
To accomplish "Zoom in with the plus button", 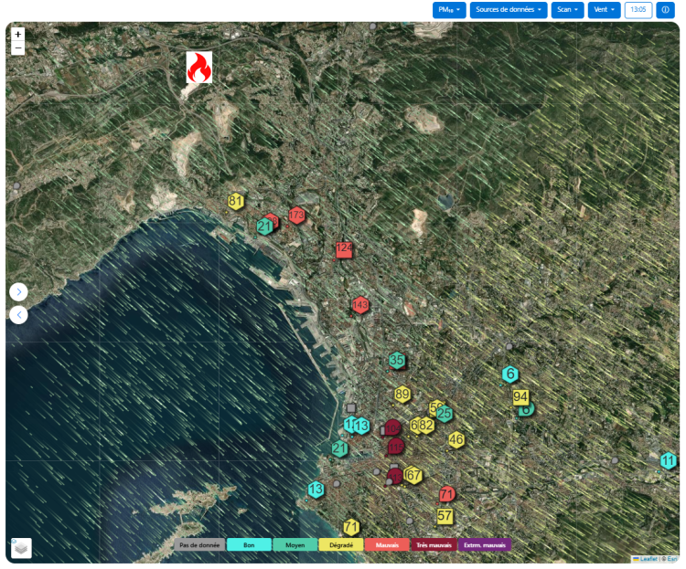I will [x=18, y=34].
